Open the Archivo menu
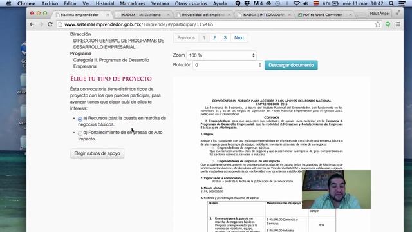The image size is (412, 232). (x=50, y=3)
